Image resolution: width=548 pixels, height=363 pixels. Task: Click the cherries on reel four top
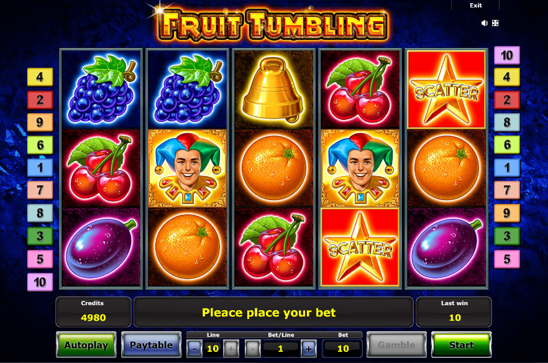(x=360, y=90)
